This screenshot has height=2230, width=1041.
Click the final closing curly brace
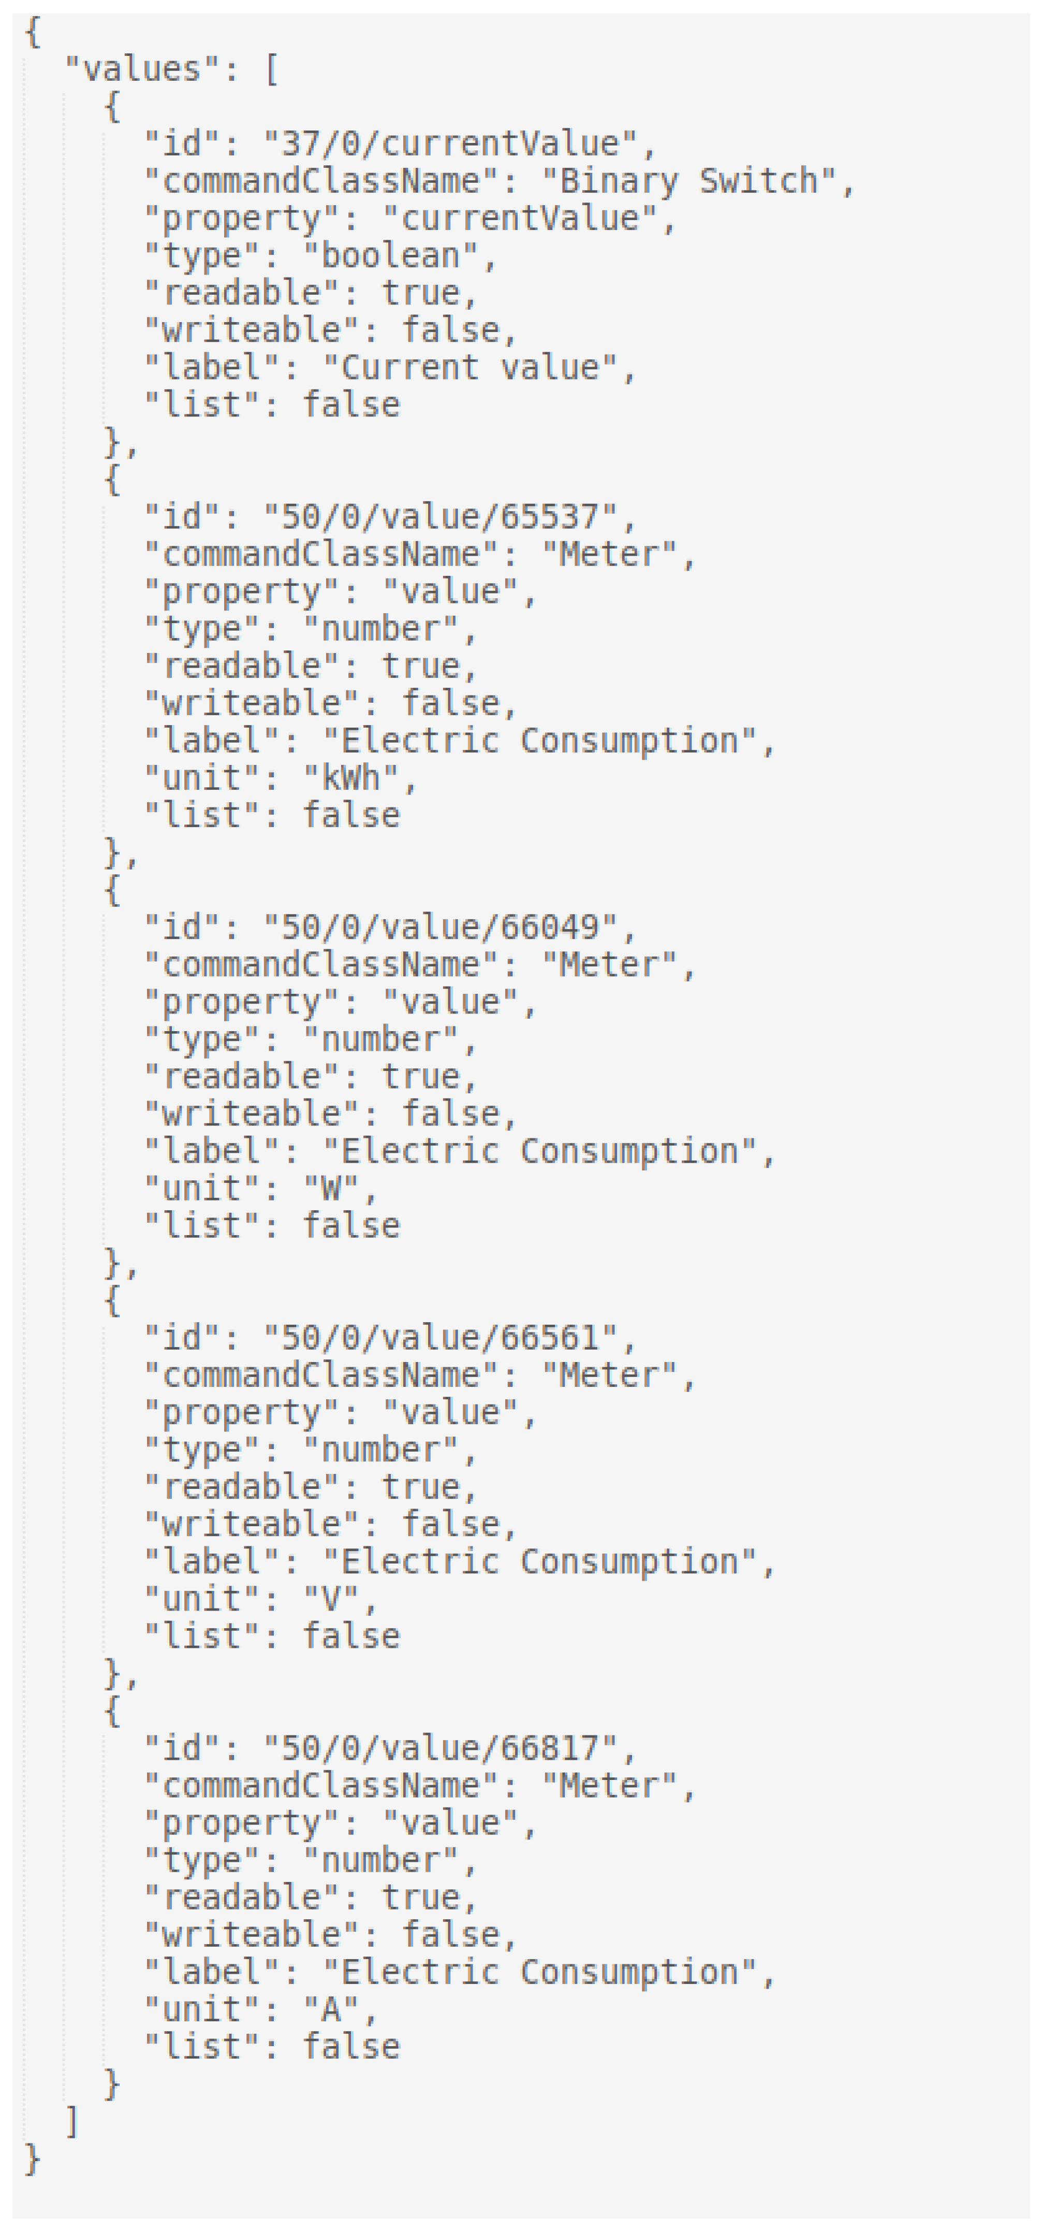tap(33, 2159)
